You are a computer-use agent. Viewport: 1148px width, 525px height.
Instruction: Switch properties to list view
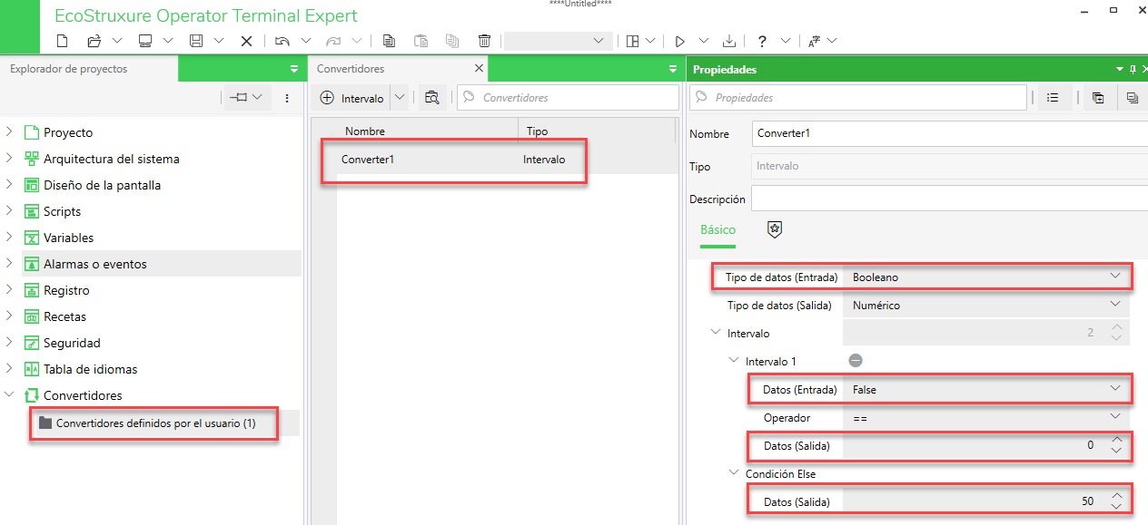point(1053,98)
